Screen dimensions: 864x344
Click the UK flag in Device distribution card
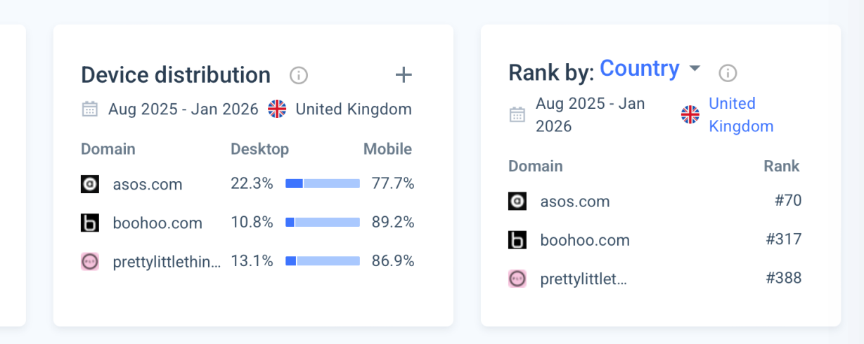point(278,109)
